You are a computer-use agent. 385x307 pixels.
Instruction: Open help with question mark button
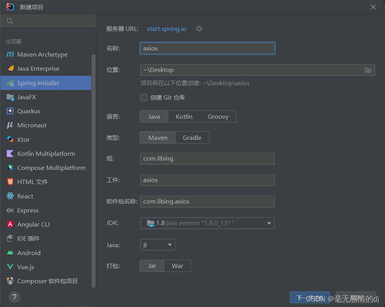(14, 297)
